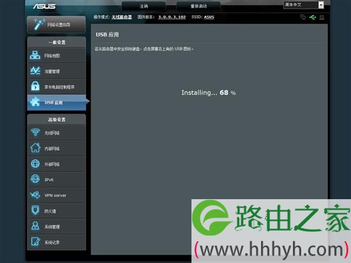Click the network clients status icon
351x263 pixels.
click(303, 17)
